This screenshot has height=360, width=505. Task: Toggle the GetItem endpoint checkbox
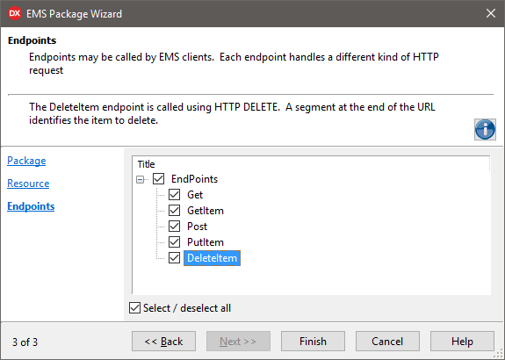coord(174,210)
